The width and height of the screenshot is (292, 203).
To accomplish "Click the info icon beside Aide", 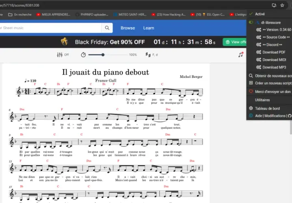I will click(x=251, y=116).
